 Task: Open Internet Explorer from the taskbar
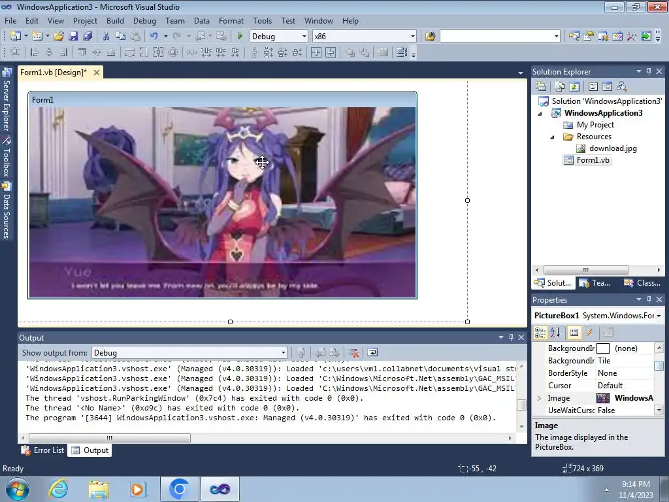[58, 488]
